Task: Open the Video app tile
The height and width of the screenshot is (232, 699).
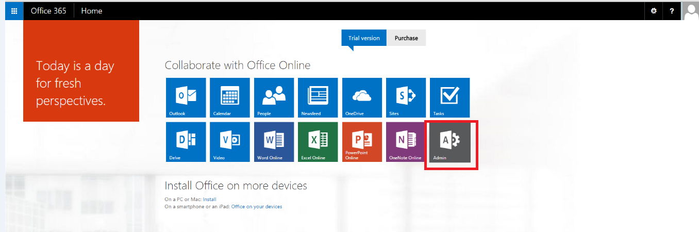Action: click(x=230, y=142)
